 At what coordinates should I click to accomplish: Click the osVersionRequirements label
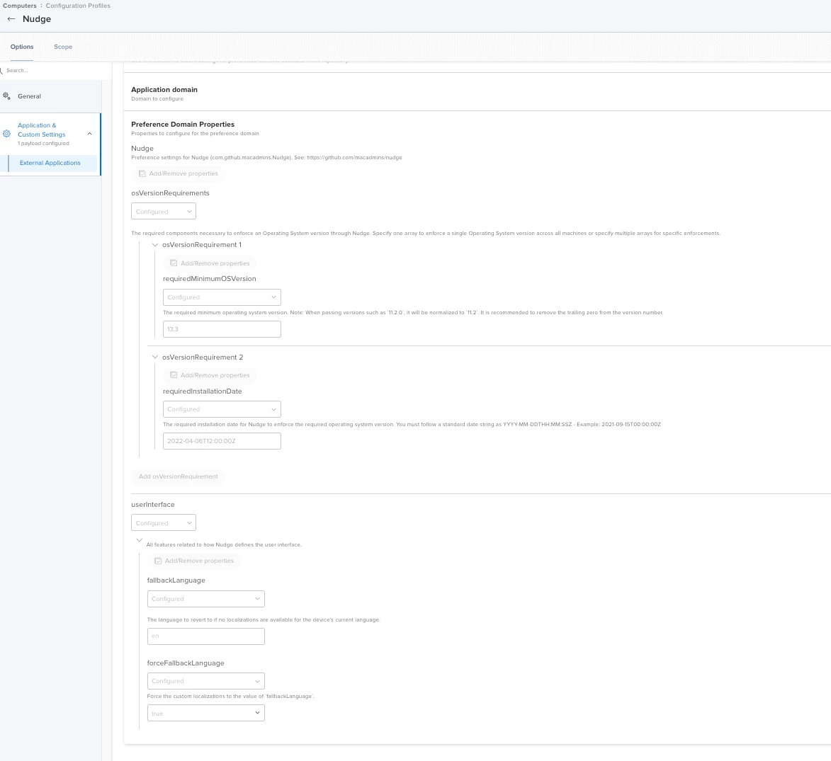[x=170, y=193]
